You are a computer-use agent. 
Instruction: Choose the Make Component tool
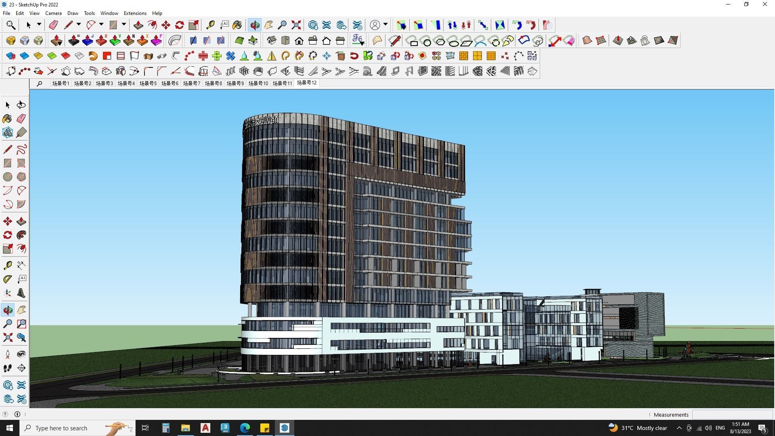coord(7,132)
